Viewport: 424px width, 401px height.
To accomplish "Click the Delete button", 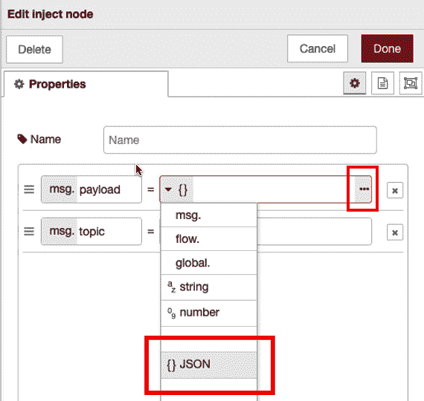I will (34, 50).
